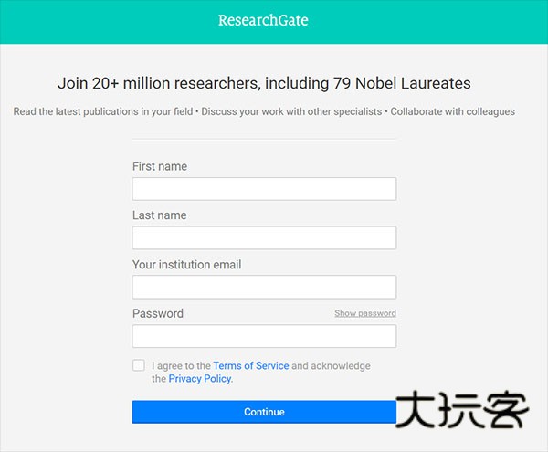The height and width of the screenshot is (452, 548).
Task: Click the "Last name" field label
Action: pyautogui.click(x=159, y=215)
